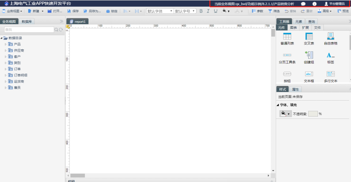Open the 默认字号 font size dropdown
The image size is (351, 182).
(185, 11)
